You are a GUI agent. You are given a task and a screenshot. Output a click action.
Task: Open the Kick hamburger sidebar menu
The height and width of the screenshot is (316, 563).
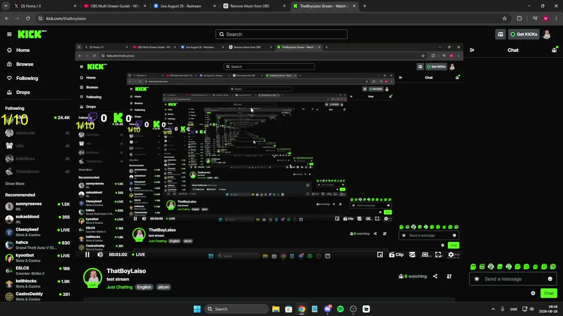(9, 34)
